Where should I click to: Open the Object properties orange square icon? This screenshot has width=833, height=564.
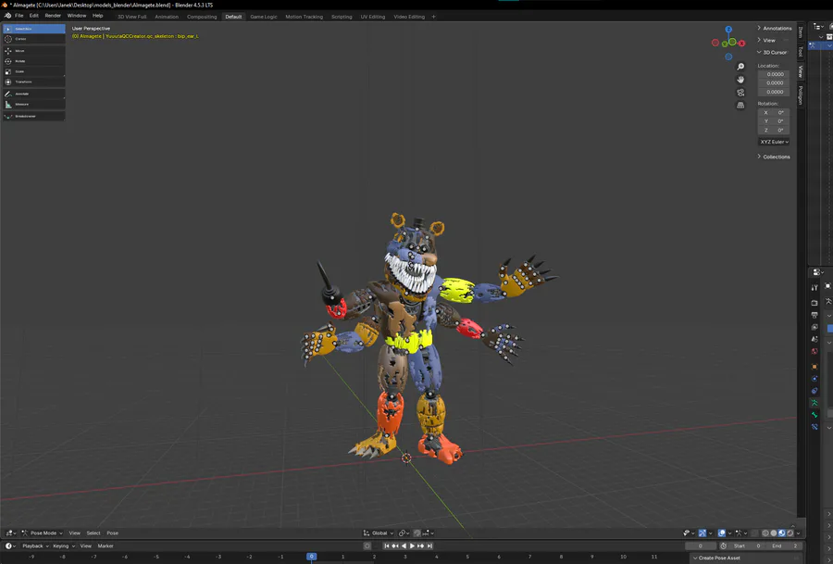(814, 366)
